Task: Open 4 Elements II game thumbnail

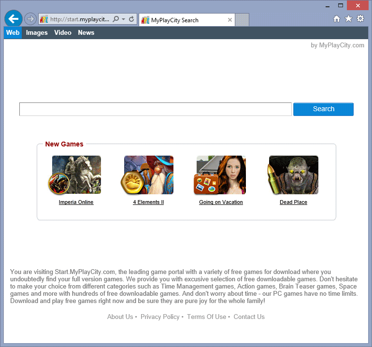Action: tap(147, 175)
